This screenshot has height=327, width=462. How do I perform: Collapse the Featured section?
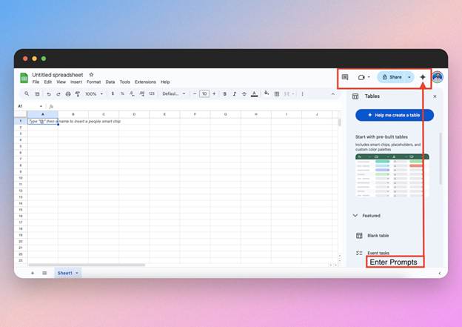coord(355,216)
